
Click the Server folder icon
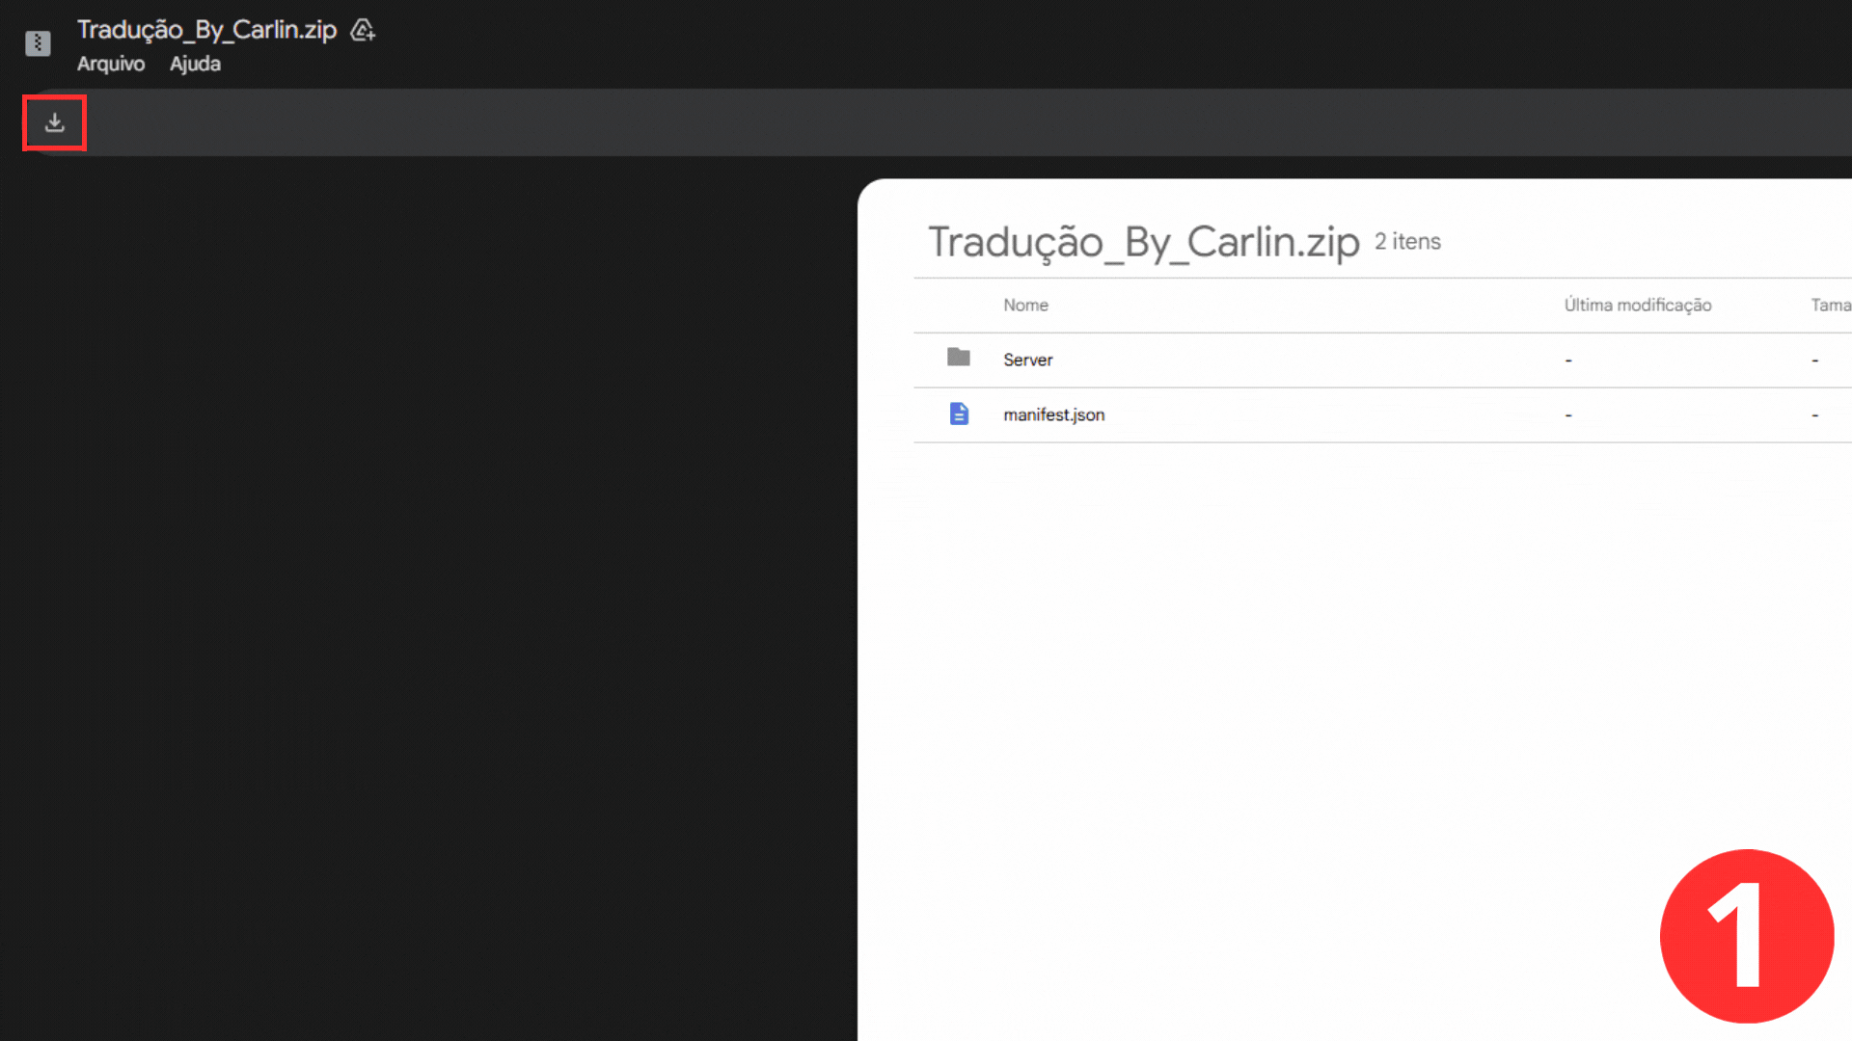(958, 358)
